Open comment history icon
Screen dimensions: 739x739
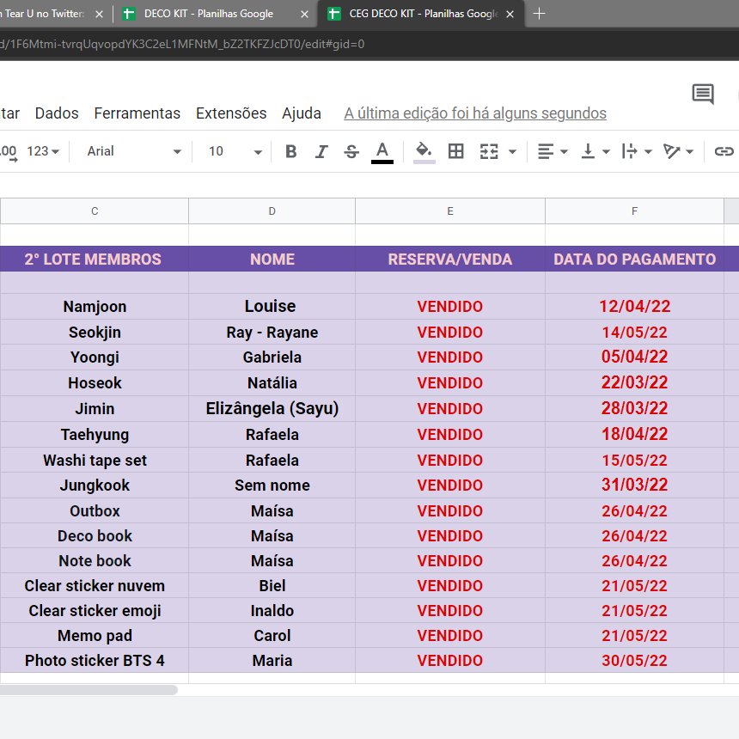click(x=703, y=94)
